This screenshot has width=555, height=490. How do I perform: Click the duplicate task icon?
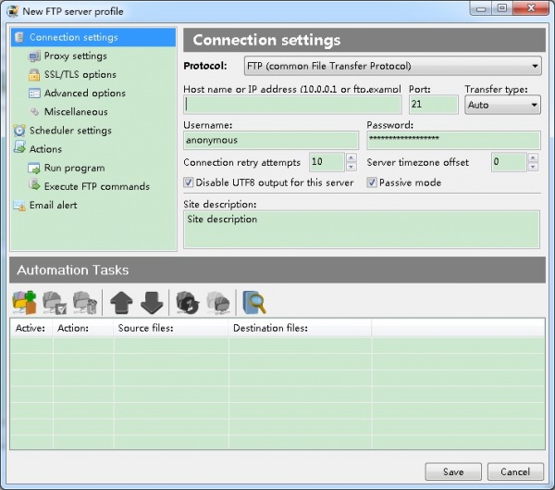(218, 302)
